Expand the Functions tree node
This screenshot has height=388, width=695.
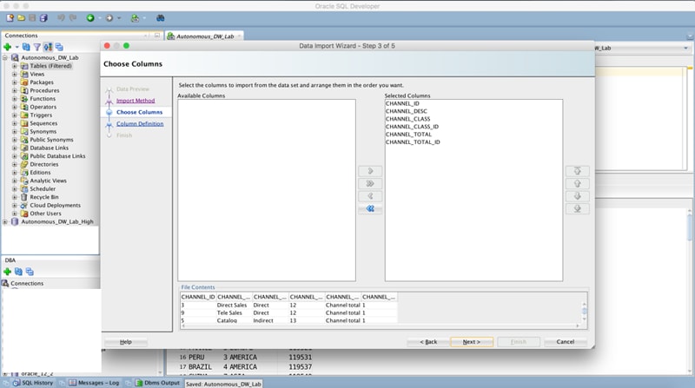[x=14, y=98]
